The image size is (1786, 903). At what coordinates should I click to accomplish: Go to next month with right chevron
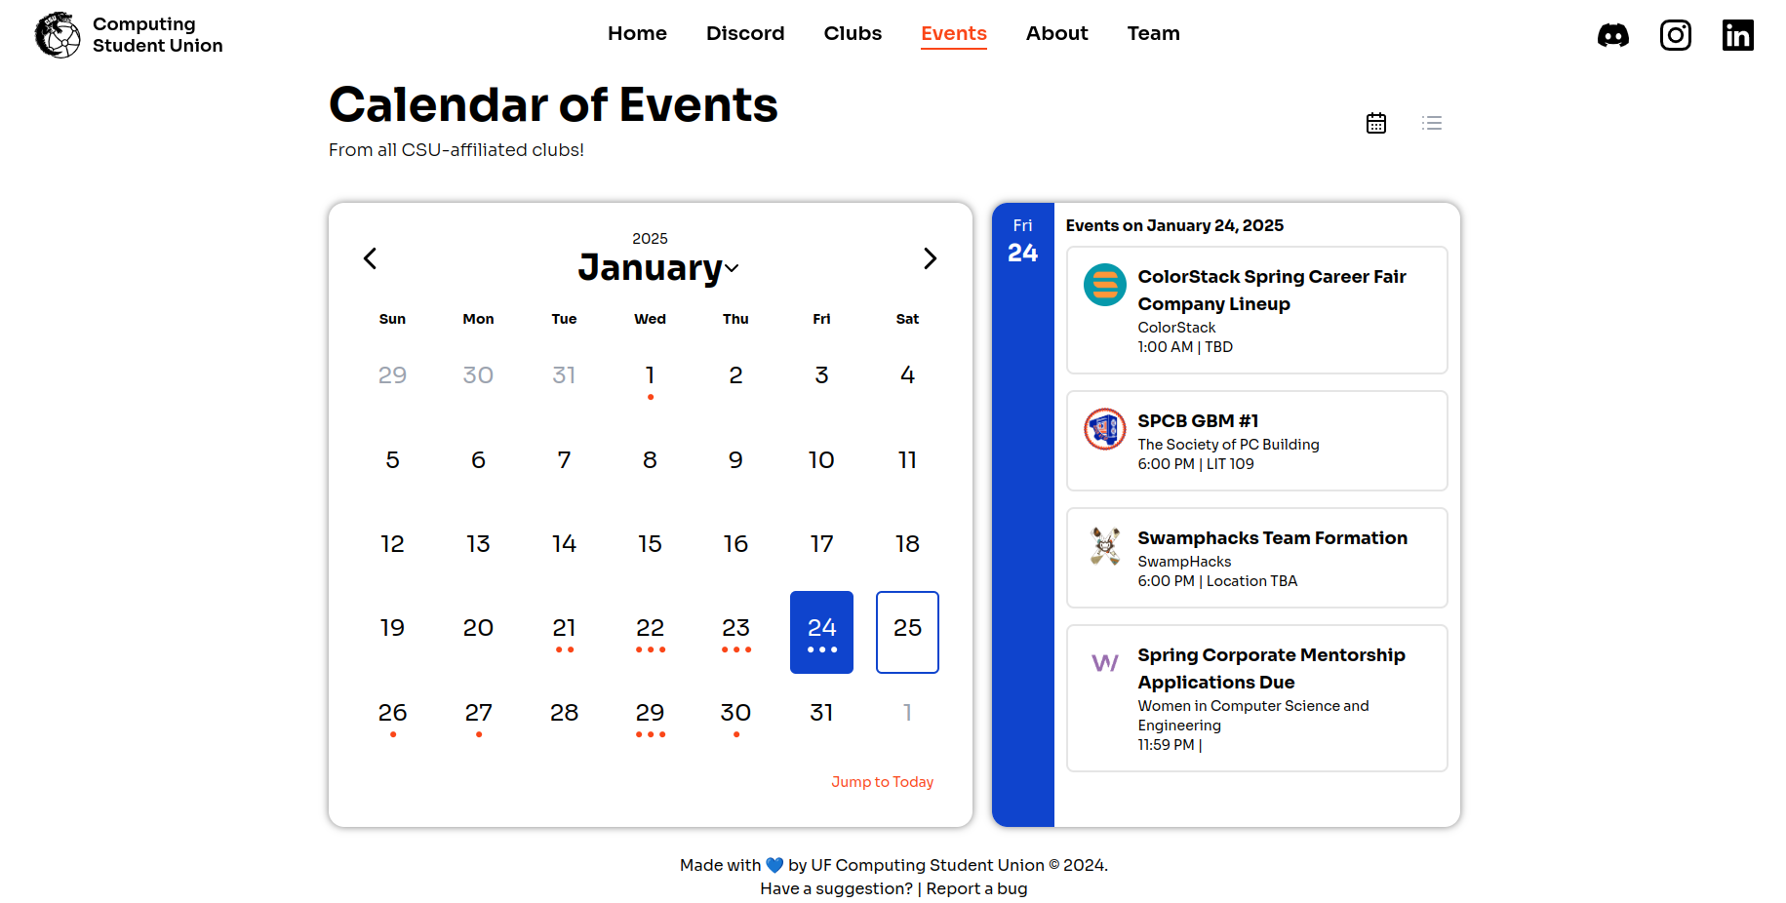coord(930,258)
